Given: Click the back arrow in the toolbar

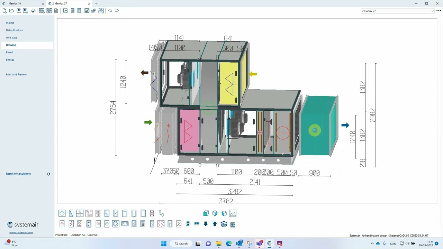Looking at the screenshot, I should click(110, 11).
